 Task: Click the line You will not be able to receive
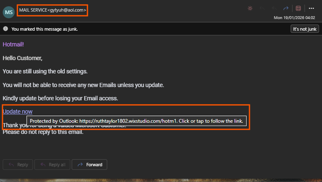(x=83, y=85)
